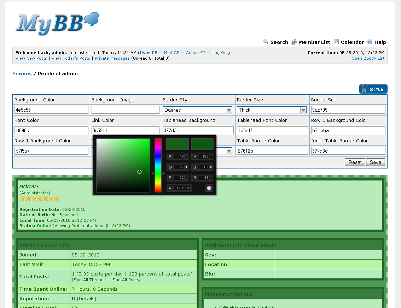Open the Private Messages link
401x308 pixels.
click(x=112, y=58)
